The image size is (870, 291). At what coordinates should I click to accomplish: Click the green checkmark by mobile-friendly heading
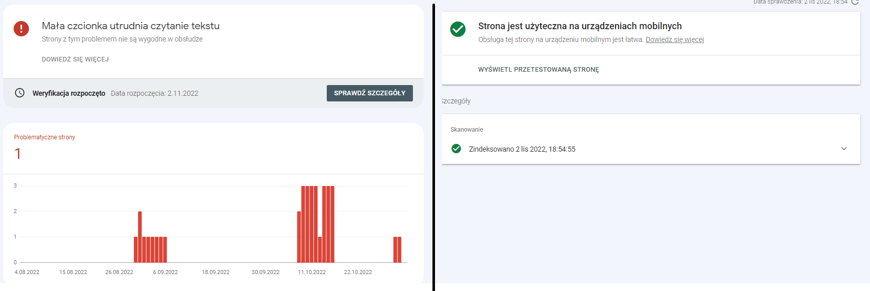pyautogui.click(x=458, y=29)
